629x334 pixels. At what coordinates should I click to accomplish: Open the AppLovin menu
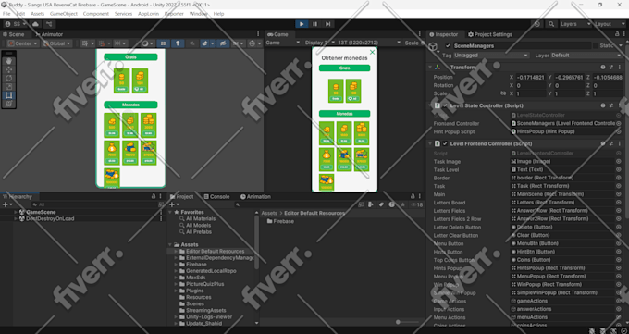(148, 14)
